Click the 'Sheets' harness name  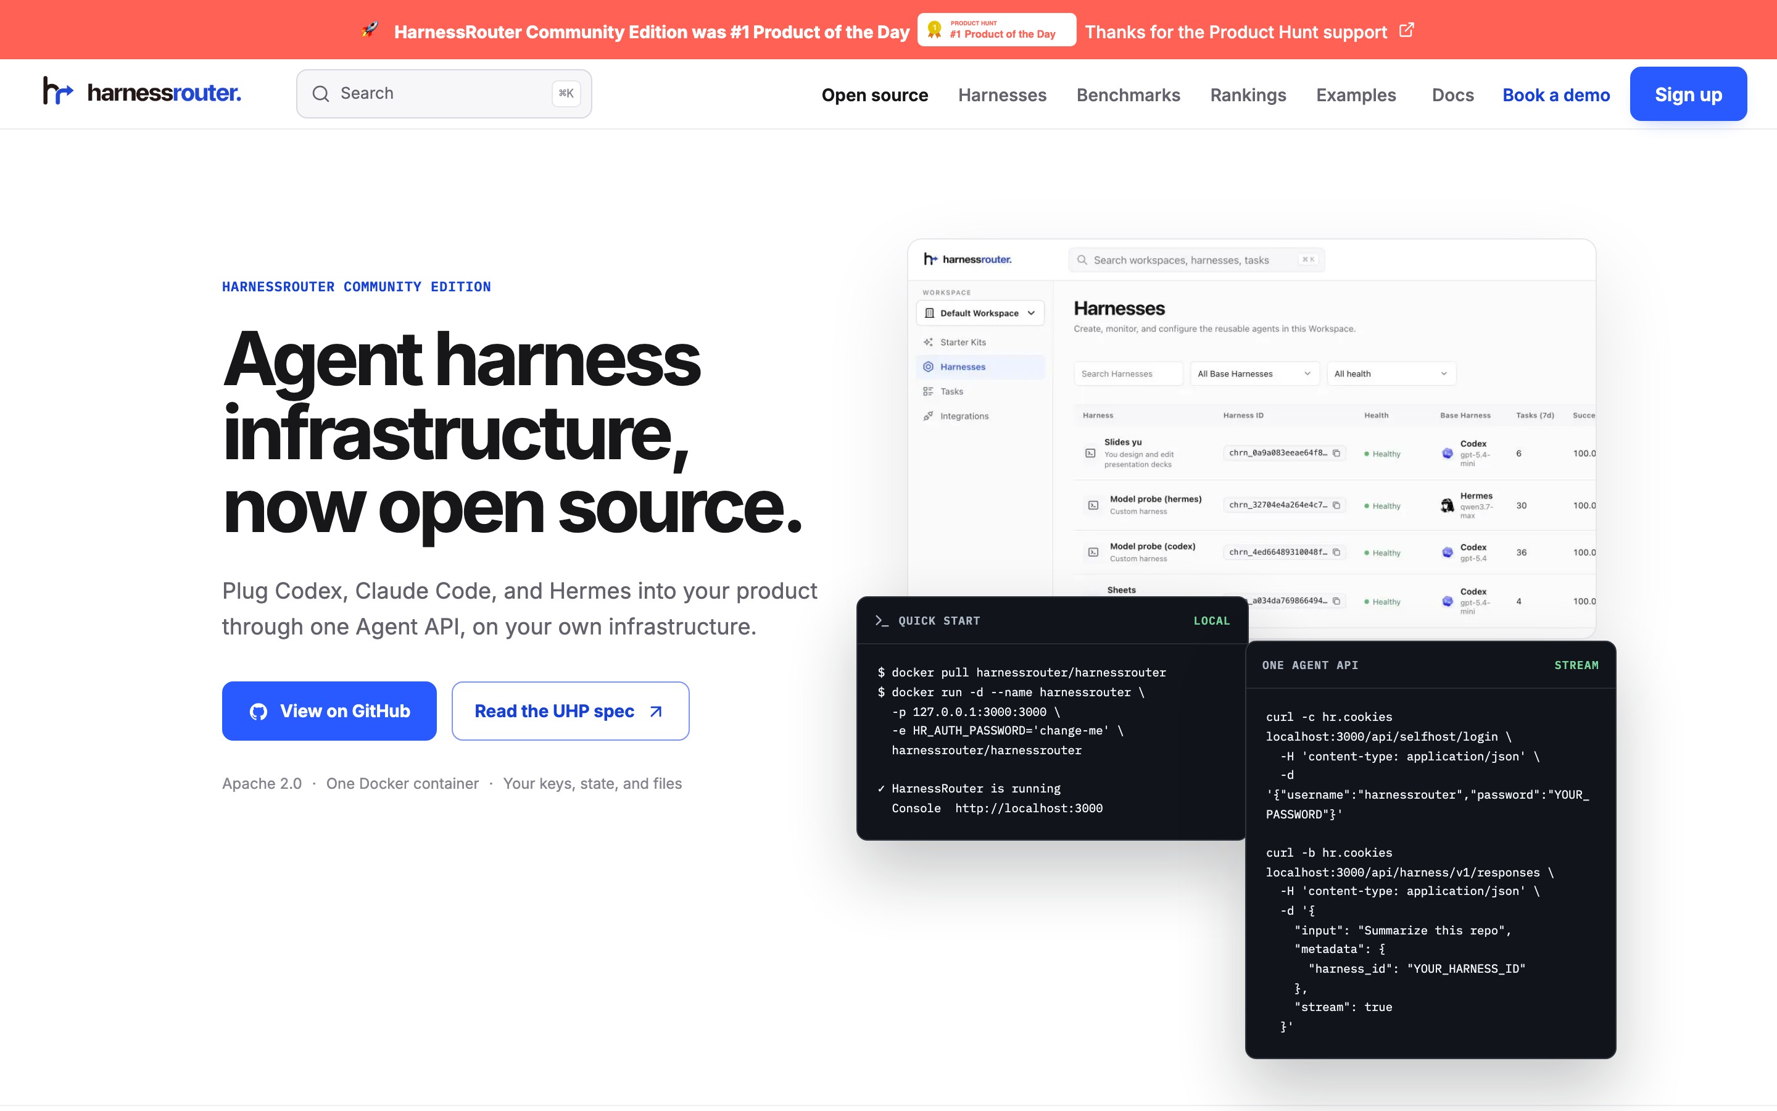point(1121,590)
